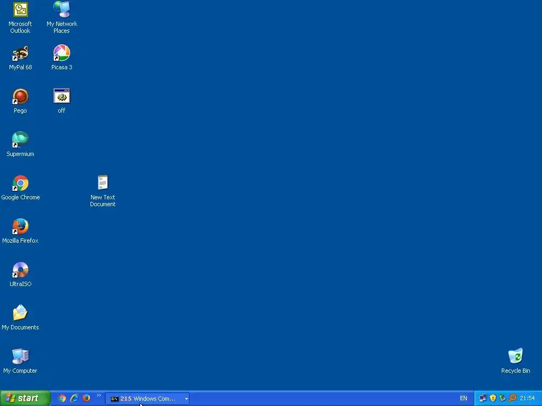Expand hidden Quick Launch items chevron
This screenshot has width=542, height=406.
tap(99, 395)
